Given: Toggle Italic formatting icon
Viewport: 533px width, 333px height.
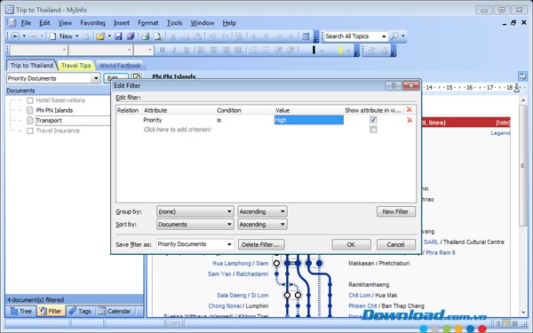Looking at the screenshot, I should (x=174, y=50).
